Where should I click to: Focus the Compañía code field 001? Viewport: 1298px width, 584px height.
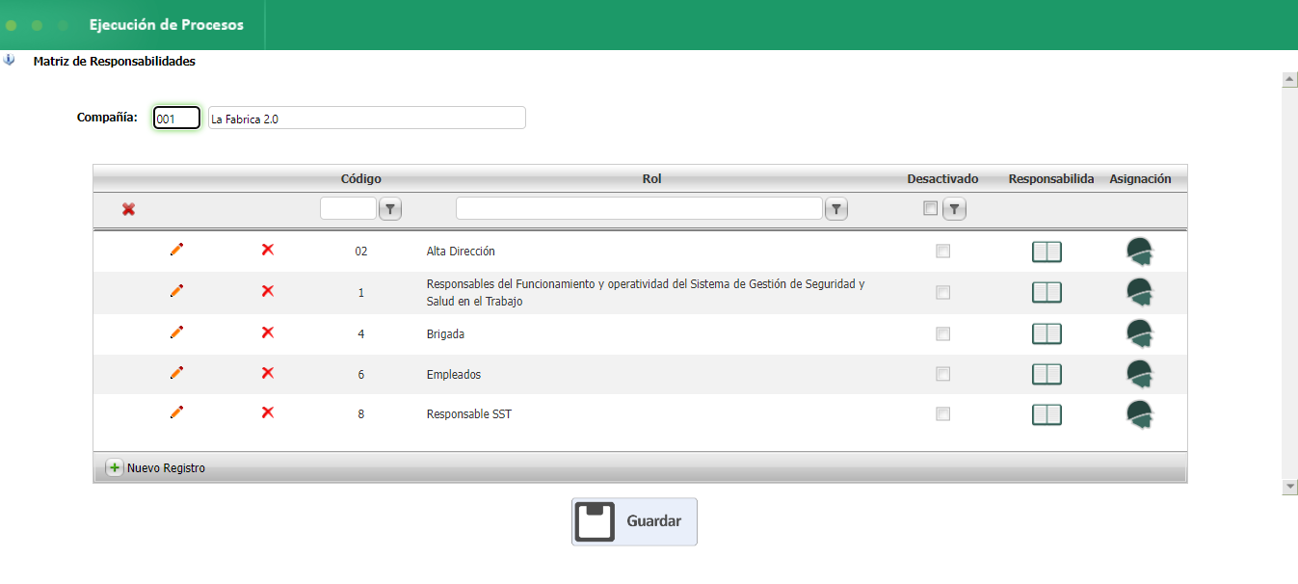click(x=176, y=119)
